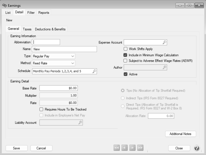
Task: Click the Save button
Action: coord(16,148)
